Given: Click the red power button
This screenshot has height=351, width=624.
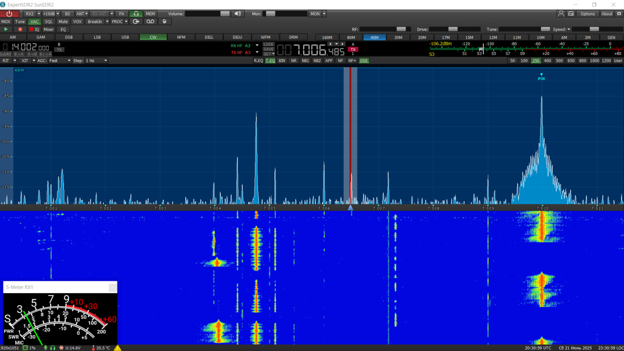Looking at the screenshot, I should pyautogui.click(x=9, y=14).
